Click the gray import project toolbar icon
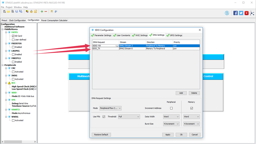The width and height of the screenshot is (256, 144). click(13, 12)
